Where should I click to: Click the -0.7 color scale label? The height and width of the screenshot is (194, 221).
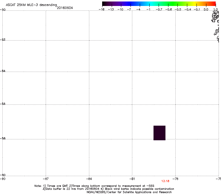click(159, 10)
